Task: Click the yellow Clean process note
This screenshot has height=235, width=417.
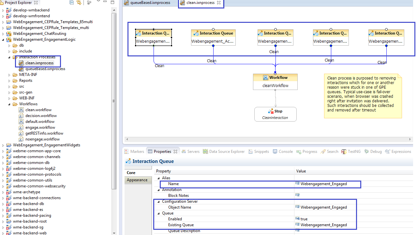Action: tap(363, 96)
